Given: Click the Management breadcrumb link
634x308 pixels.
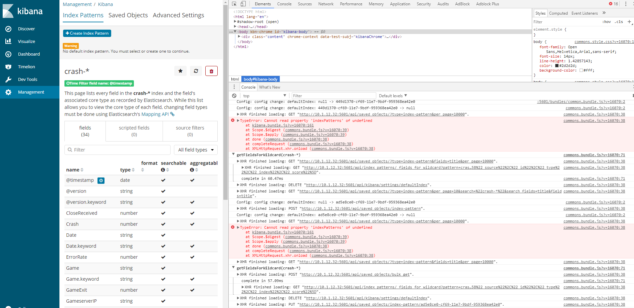Looking at the screenshot, I should (x=77, y=4).
